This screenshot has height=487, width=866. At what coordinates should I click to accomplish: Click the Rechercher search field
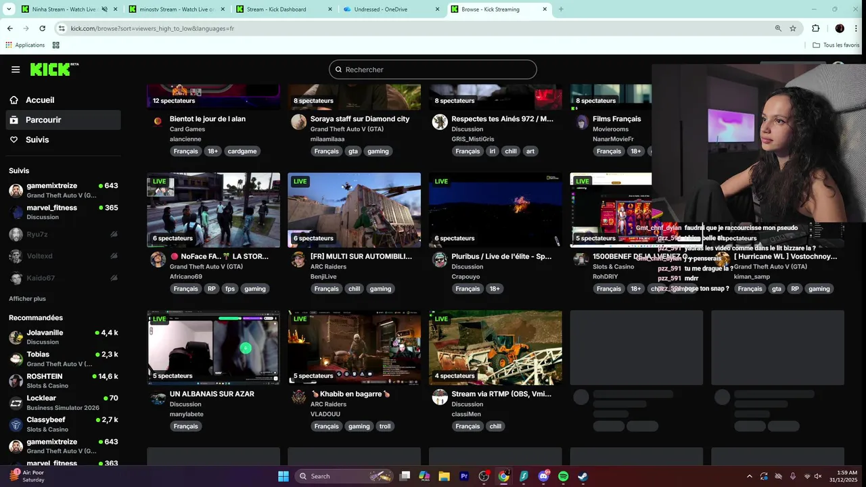click(x=433, y=70)
